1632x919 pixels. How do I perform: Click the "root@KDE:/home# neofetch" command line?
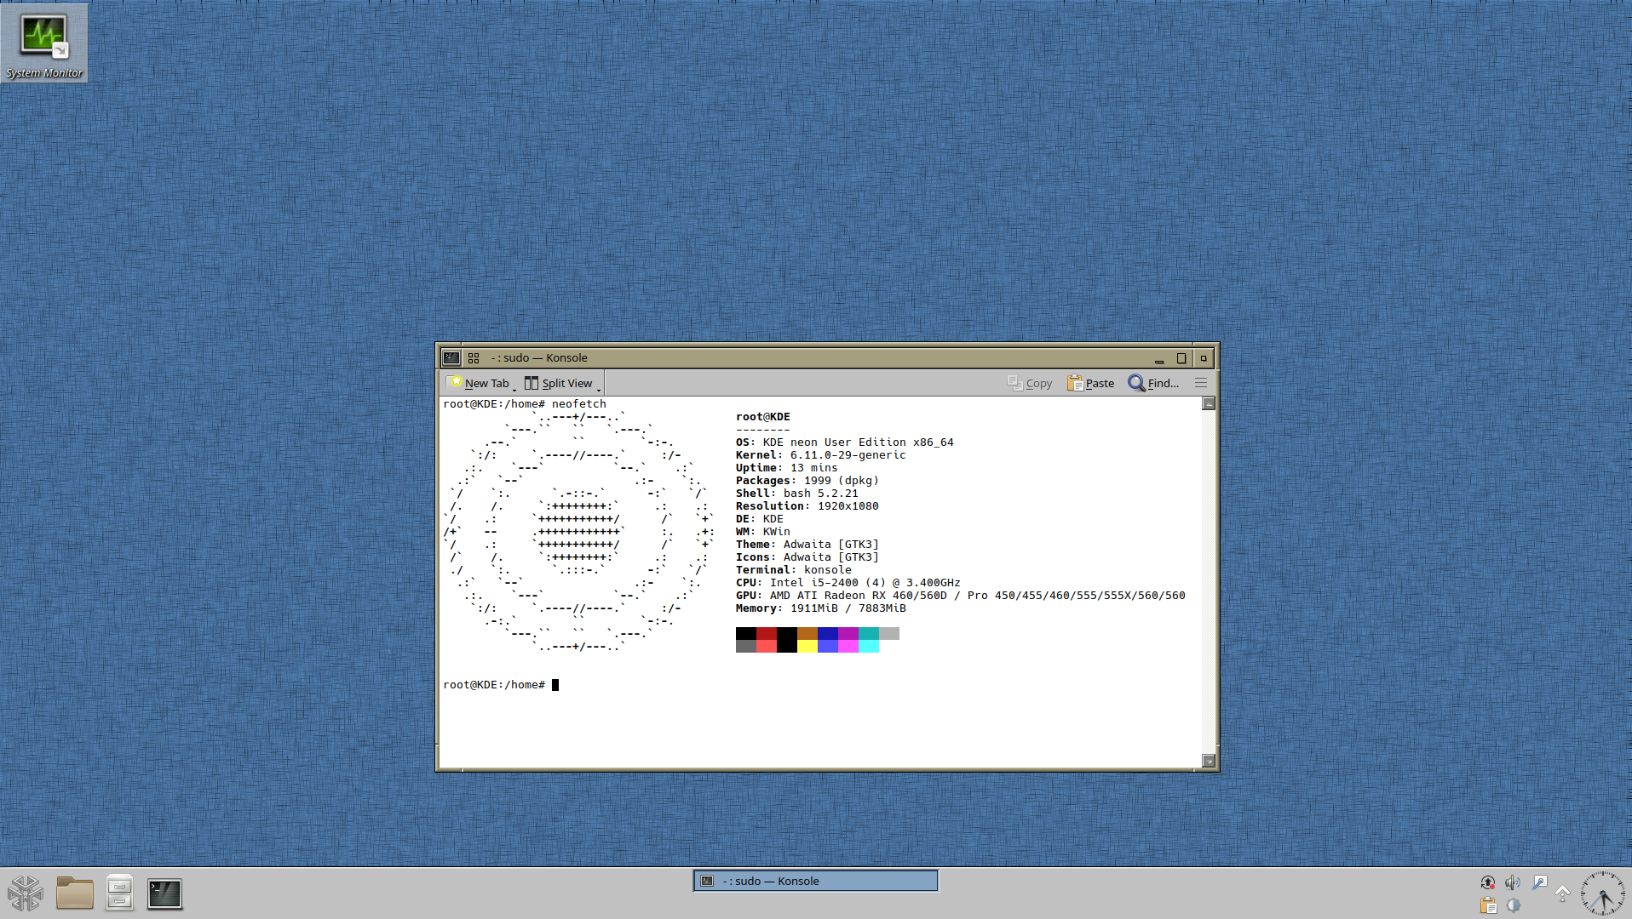tap(525, 404)
